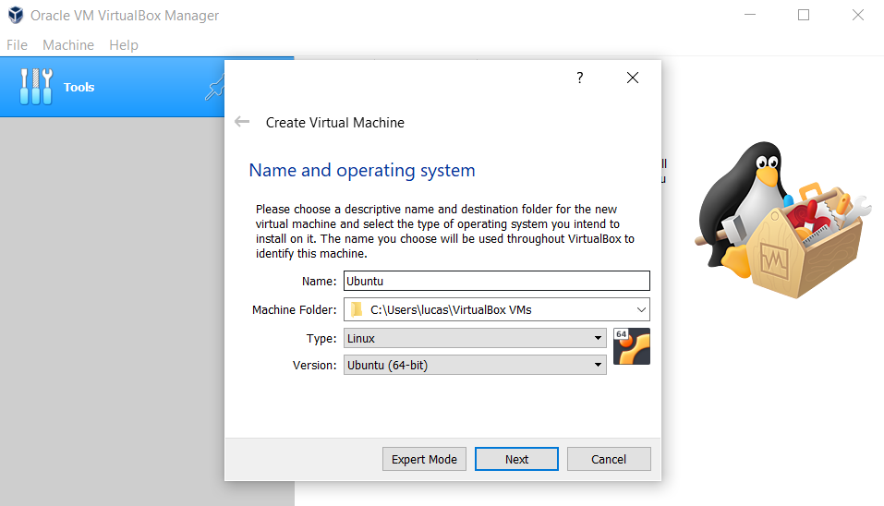Screen dimensions: 884x506
Task: Open the Type dropdown showing Linux
Action: coord(475,338)
